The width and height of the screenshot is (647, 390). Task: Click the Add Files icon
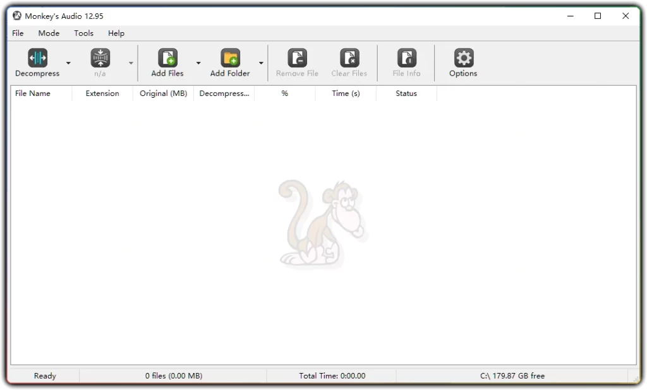point(167,57)
